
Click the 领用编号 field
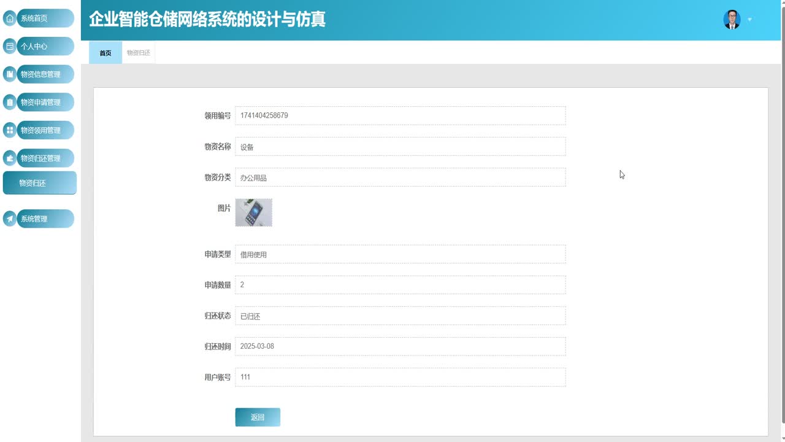tap(400, 115)
